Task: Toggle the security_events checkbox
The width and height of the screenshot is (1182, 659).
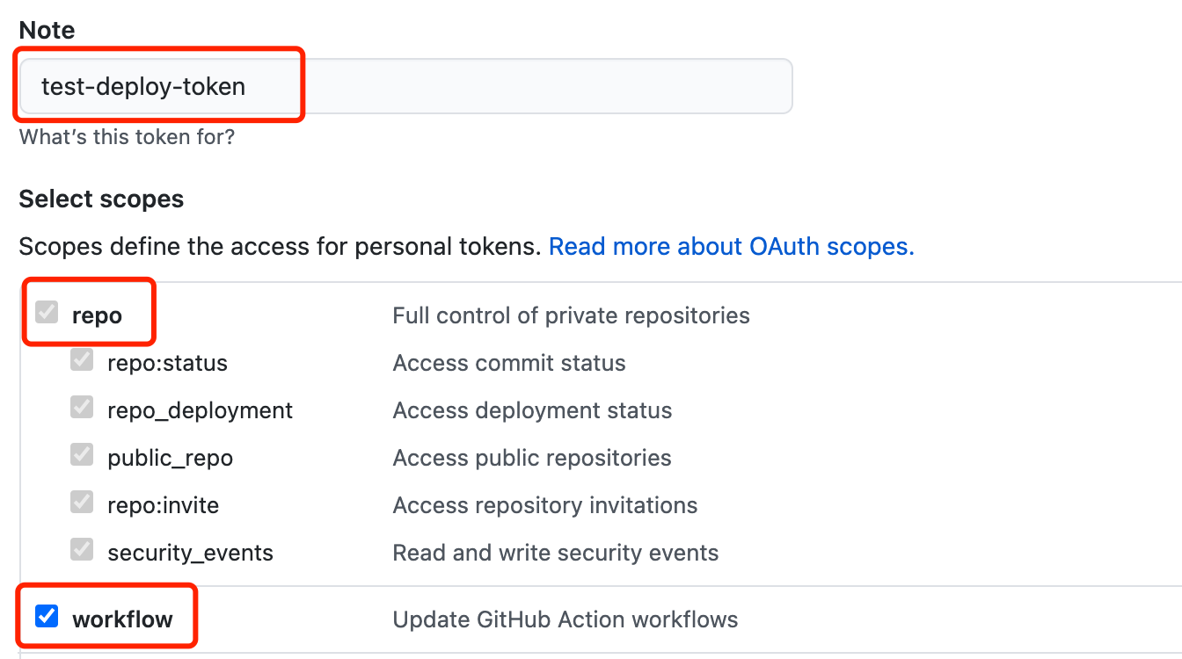Action: [x=82, y=551]
